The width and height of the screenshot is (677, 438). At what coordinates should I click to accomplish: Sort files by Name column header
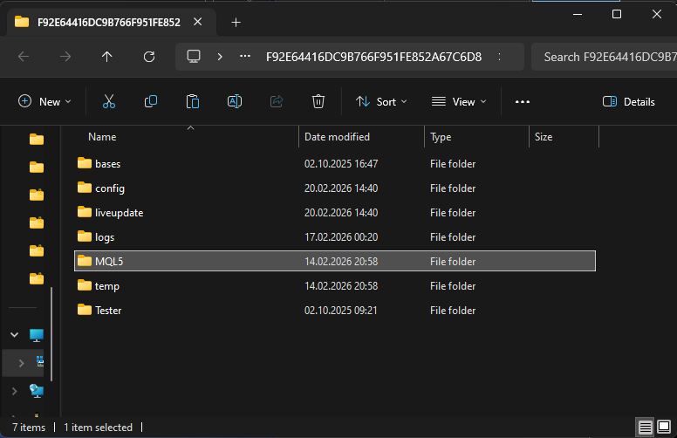(x=102, y=137)
